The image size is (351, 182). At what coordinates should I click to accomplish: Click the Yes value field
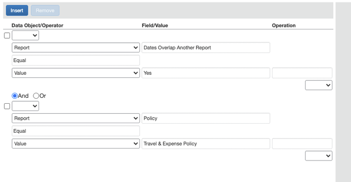tap(205, 73)
